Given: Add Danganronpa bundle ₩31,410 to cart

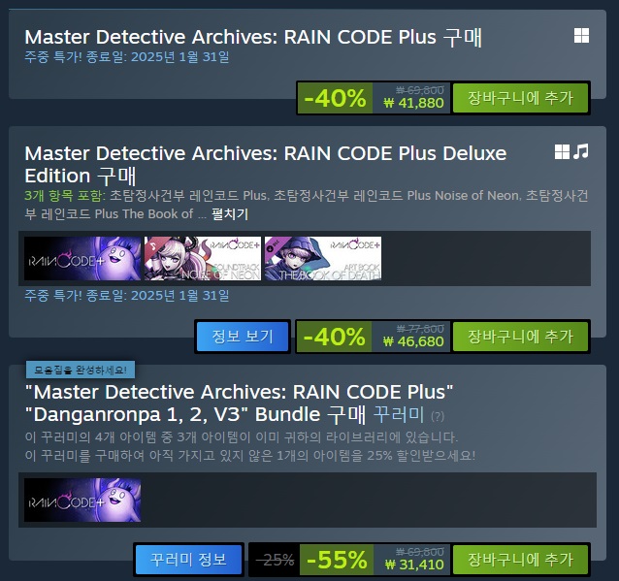Looking at the screenshot, I should [x=520, y=560].
